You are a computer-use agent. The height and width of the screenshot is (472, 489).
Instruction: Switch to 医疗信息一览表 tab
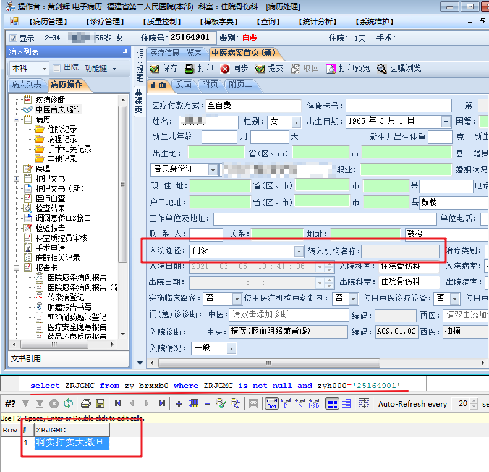coord(176,53)
